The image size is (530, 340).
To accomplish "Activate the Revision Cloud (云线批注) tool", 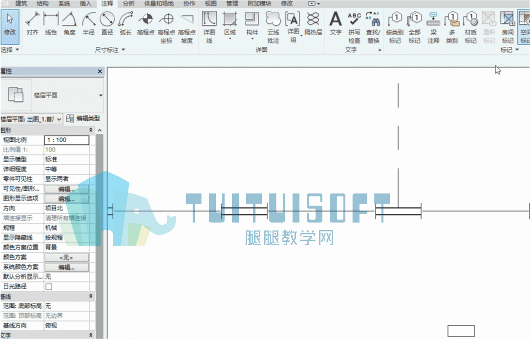I will 273,28.
